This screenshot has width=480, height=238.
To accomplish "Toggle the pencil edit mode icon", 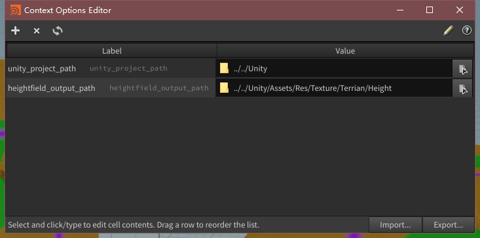I will point(448,31).
